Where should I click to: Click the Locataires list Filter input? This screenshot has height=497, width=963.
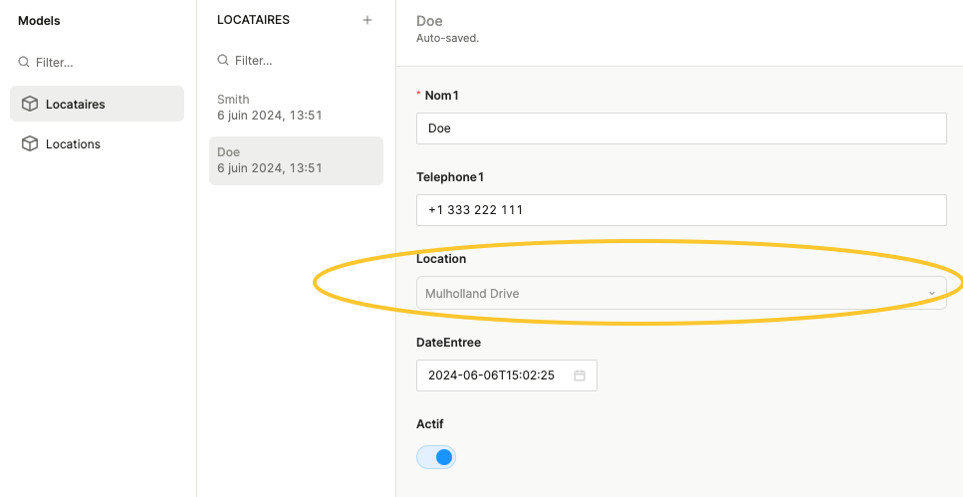click(299, 61)
